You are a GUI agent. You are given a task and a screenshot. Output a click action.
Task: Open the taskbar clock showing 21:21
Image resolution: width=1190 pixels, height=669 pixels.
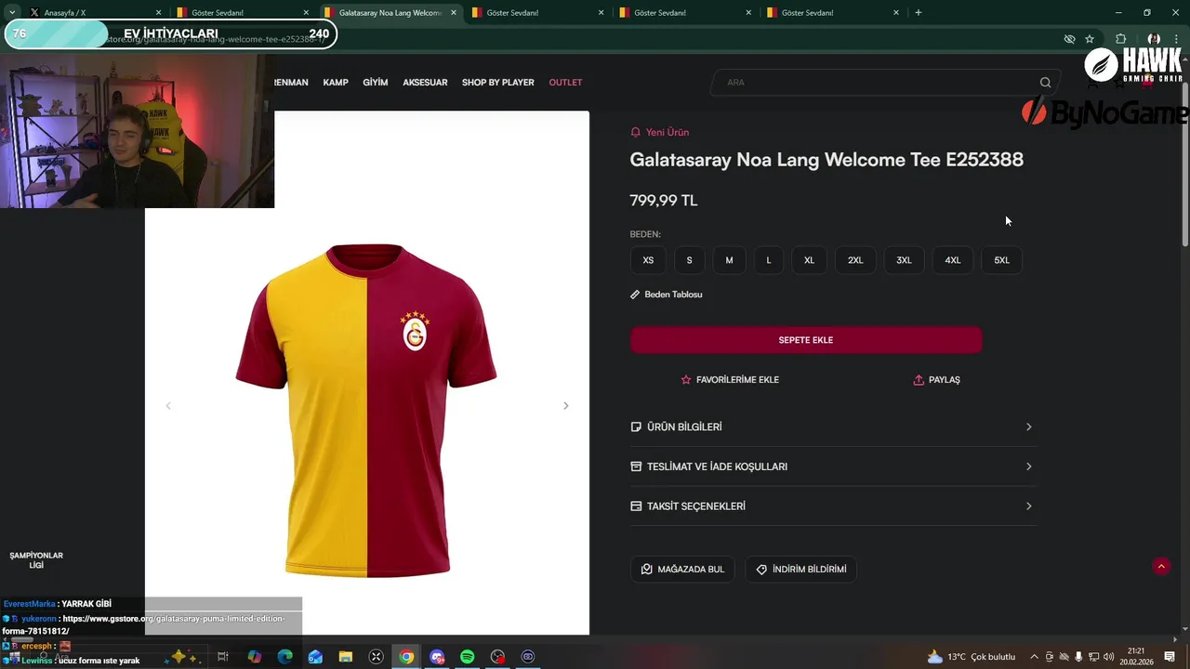coord(1136,657)
